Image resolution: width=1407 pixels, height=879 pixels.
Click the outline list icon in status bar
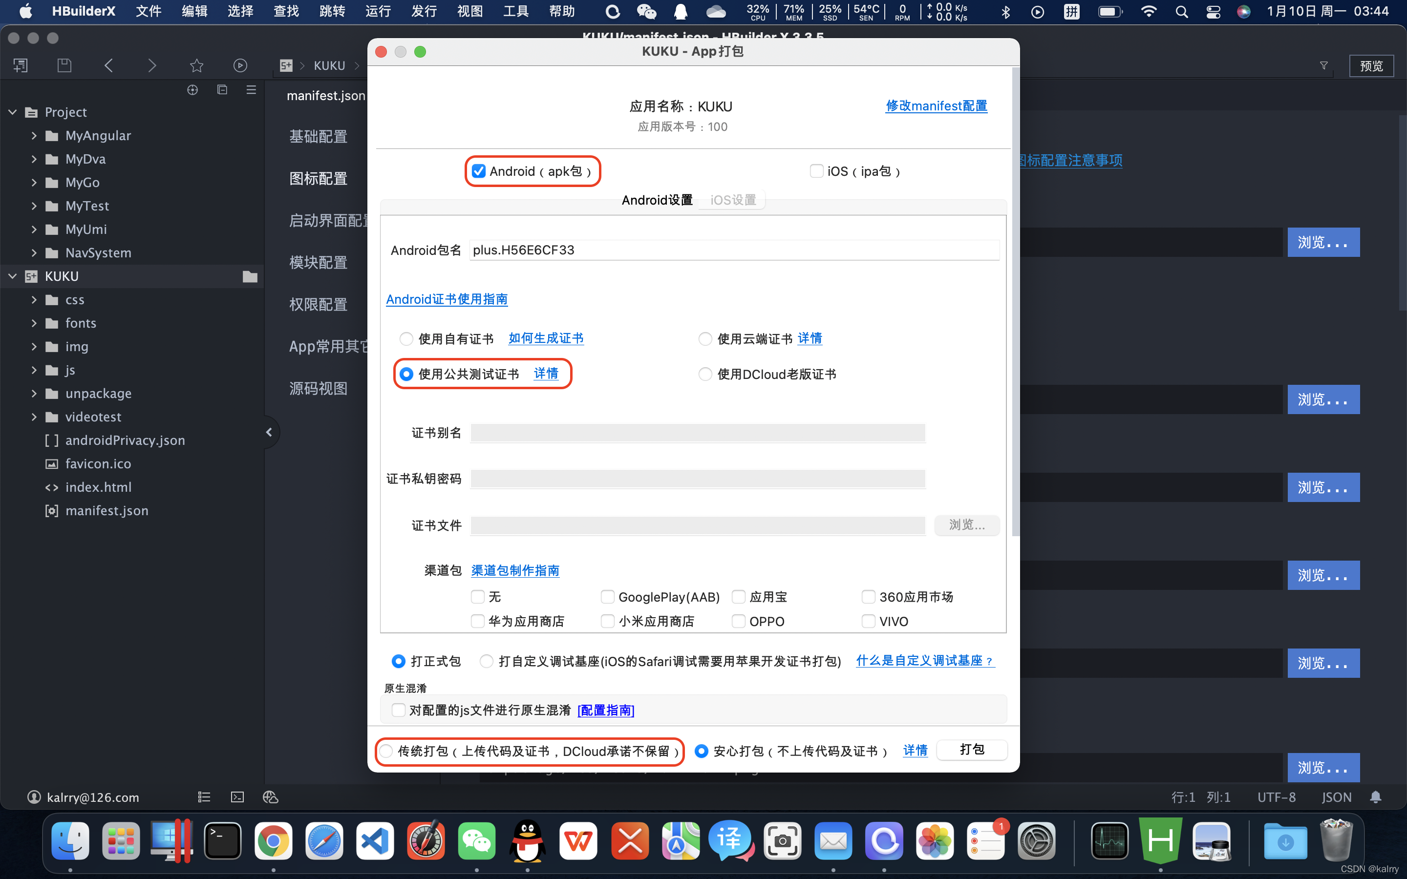(204, 797)
